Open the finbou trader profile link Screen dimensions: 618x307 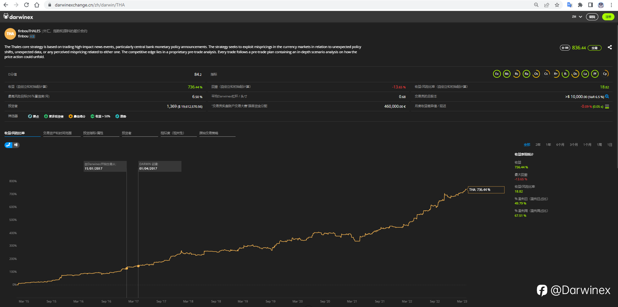tap(23, 36)
